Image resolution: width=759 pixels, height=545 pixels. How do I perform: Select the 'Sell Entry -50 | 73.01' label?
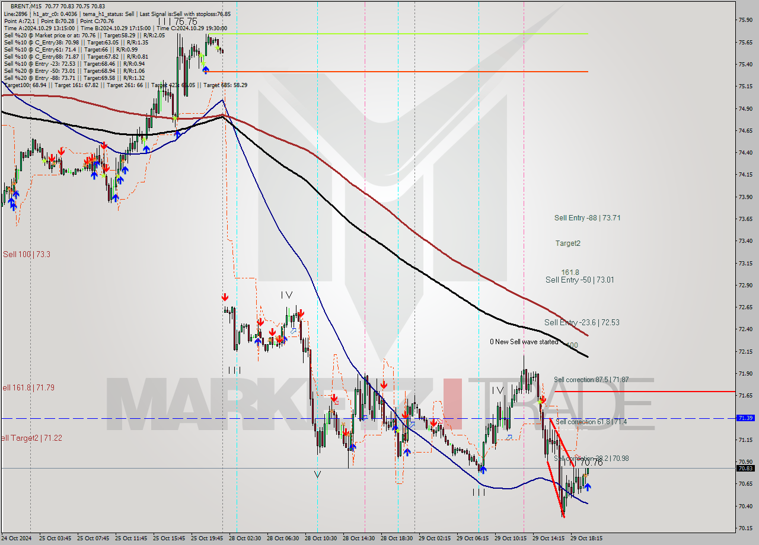click(x=579, y=280)
